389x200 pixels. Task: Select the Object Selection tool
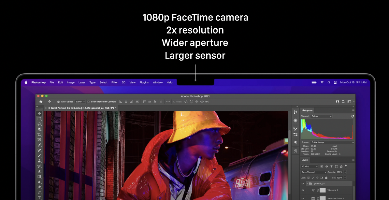tap(39, 129)
